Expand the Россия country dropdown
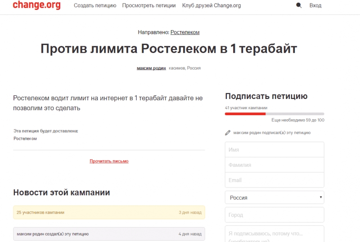This screenshot has width=360, height=242. [x=274, y=197]
